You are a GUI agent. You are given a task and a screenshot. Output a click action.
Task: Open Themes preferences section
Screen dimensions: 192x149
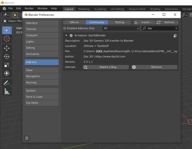[x=42, y=29]
